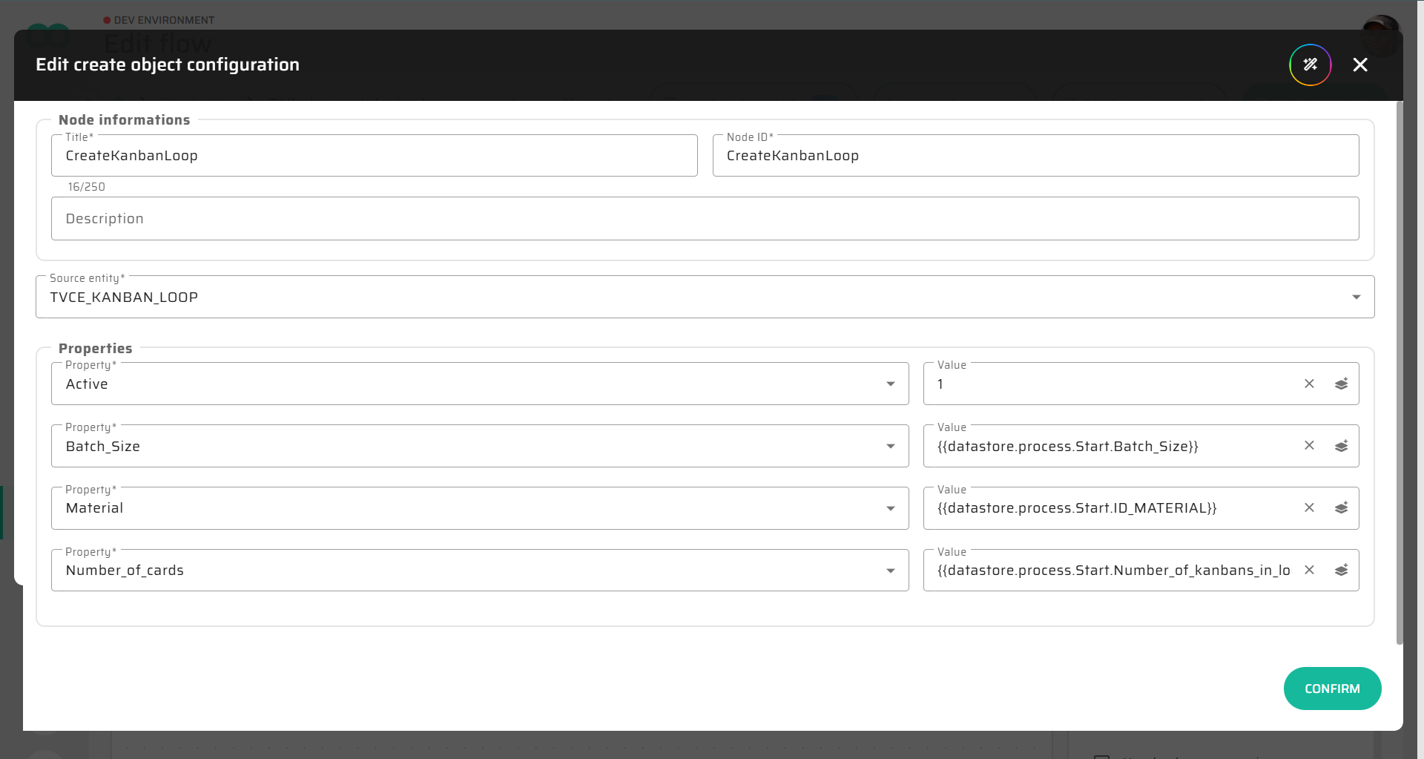This screenshot has height=759, width=1424.
Task: Expand the Source entity dropdown
Action: [x=1356, y=298]
